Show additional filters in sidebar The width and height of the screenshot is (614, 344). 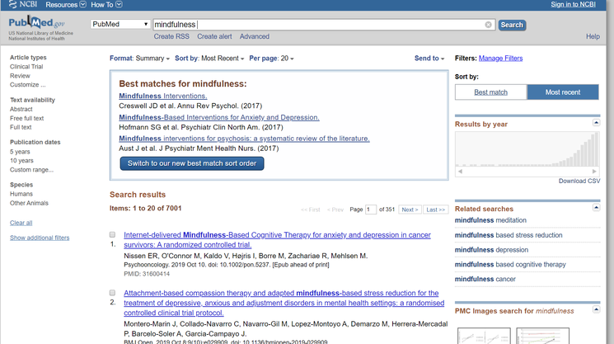click(x=40, y=238)
